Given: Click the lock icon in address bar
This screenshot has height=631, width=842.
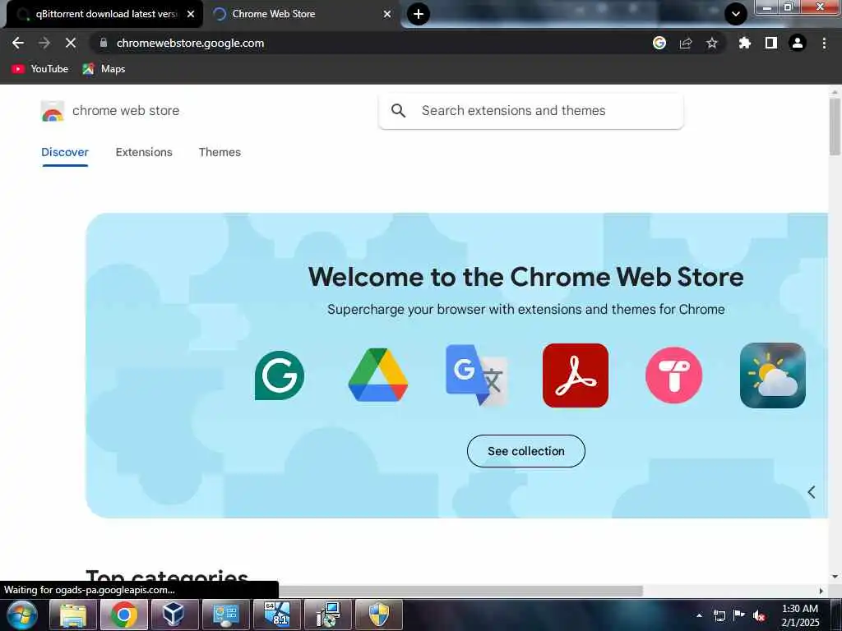Looking at the screenshot, I should pos(104,43).
